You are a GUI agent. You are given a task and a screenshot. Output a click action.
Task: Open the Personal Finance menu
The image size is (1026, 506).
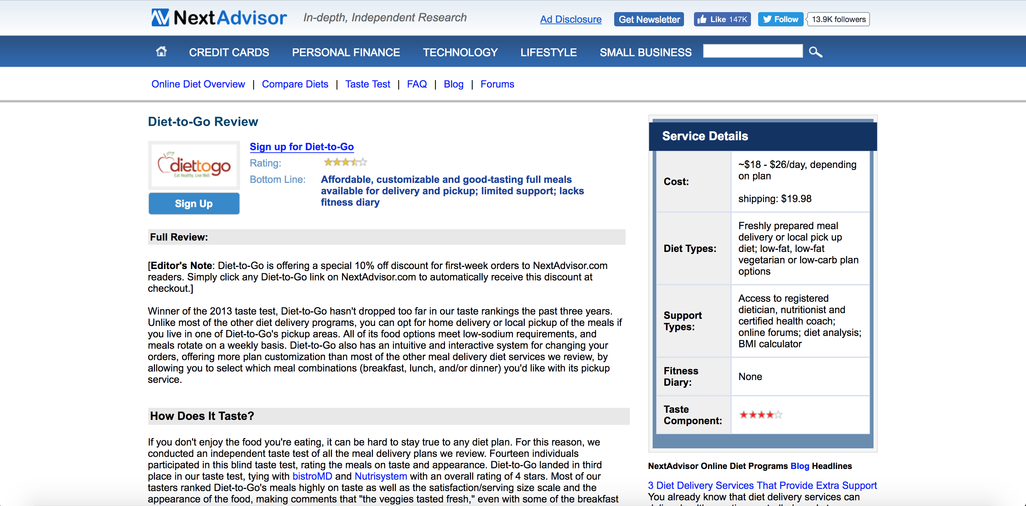(x=346, y=52)
